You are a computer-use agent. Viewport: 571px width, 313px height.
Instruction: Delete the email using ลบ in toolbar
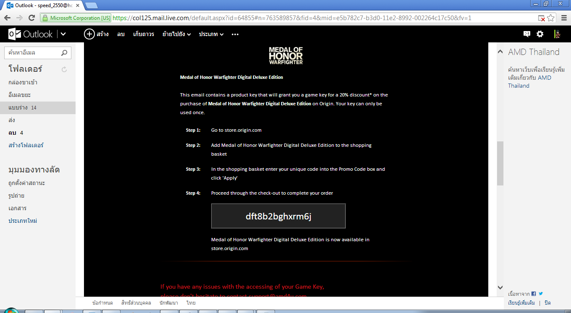121,34
